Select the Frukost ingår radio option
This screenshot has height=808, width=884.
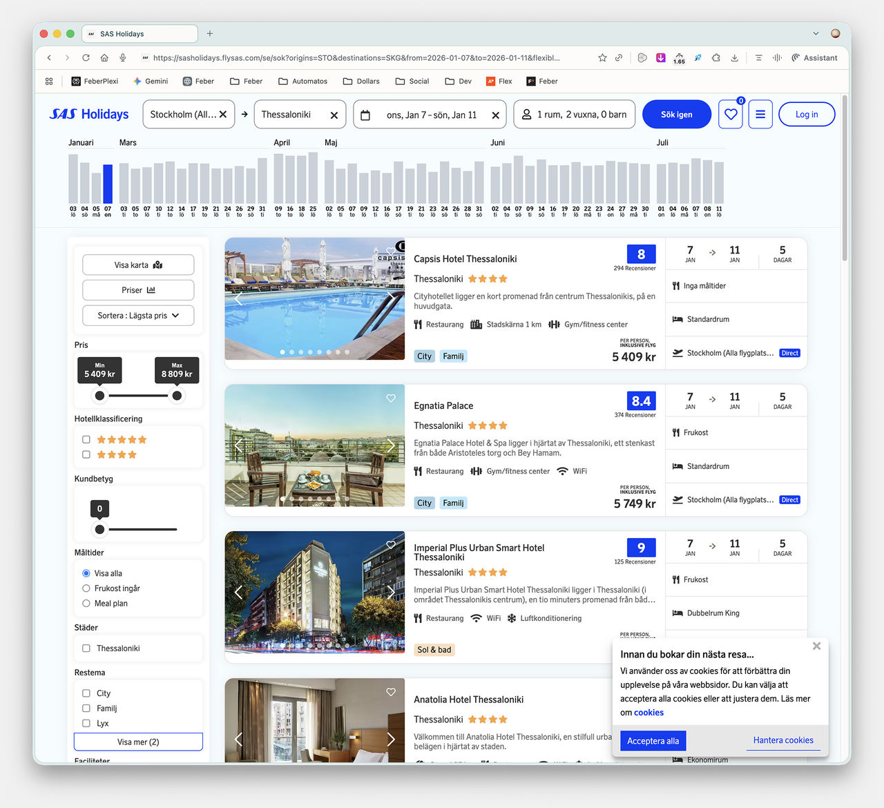pyautogui.click(x=86, y=588)
